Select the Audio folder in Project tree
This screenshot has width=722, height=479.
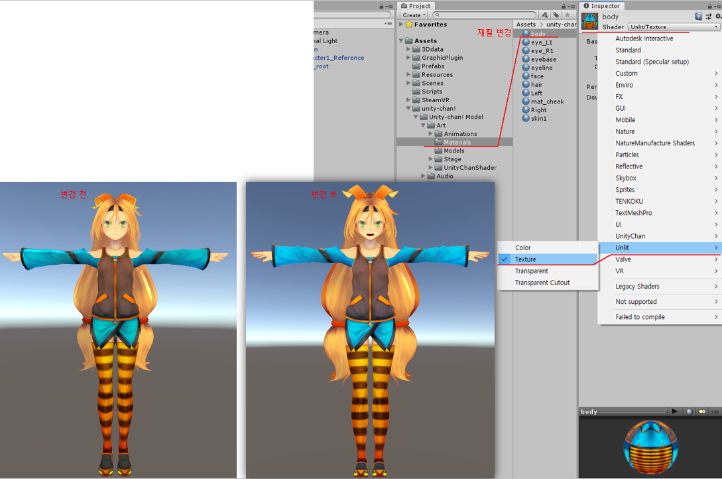[440, 176]
